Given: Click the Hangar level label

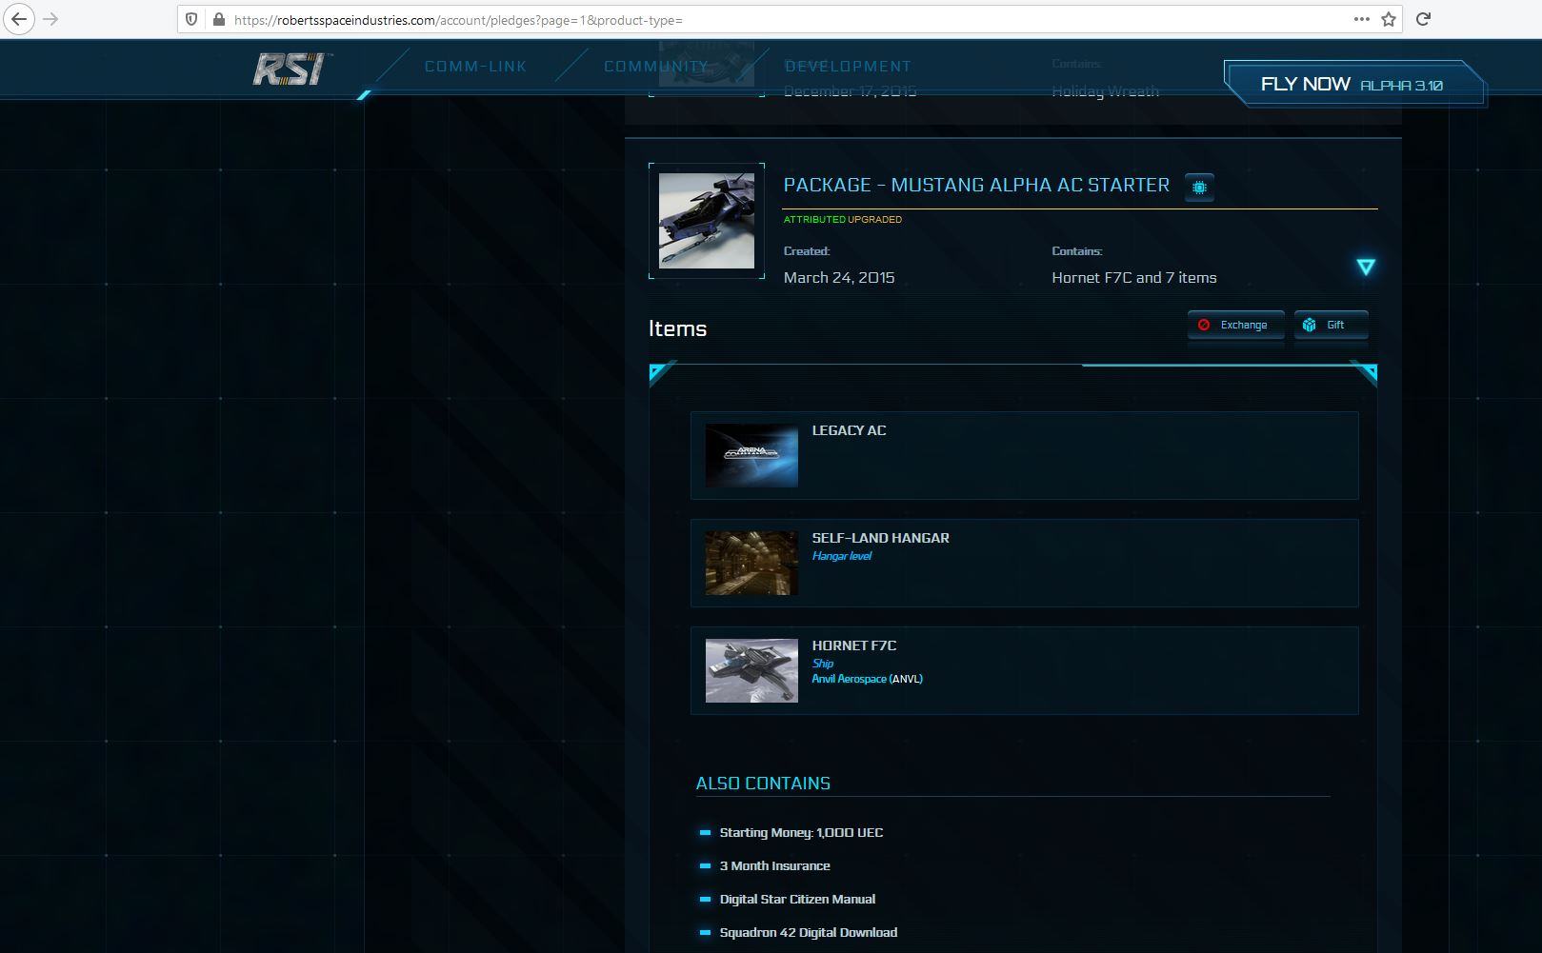Looking at the screenshot, I should point(841,556).
